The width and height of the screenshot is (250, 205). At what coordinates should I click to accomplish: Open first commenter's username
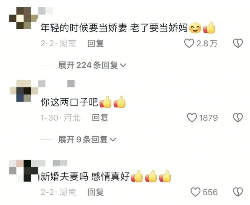[45, 11]
